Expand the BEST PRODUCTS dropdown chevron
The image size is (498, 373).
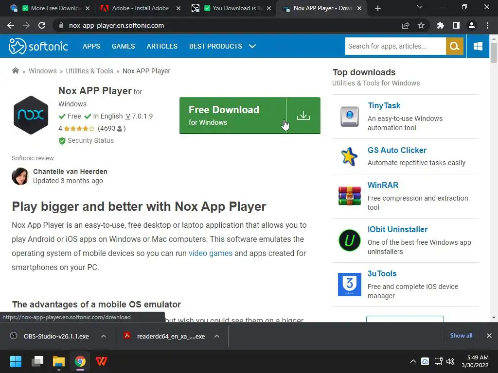252,46
